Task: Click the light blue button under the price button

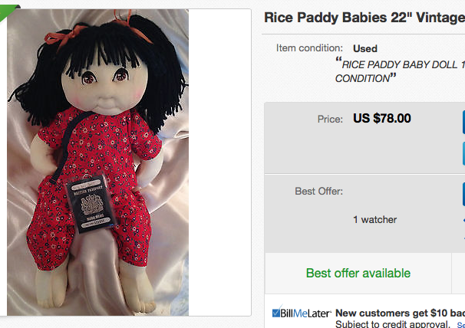Action: [463, 153]
